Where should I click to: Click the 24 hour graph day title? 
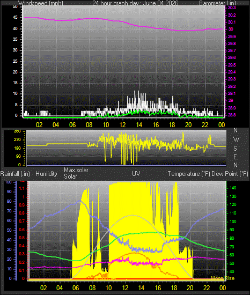pos(135,3)
